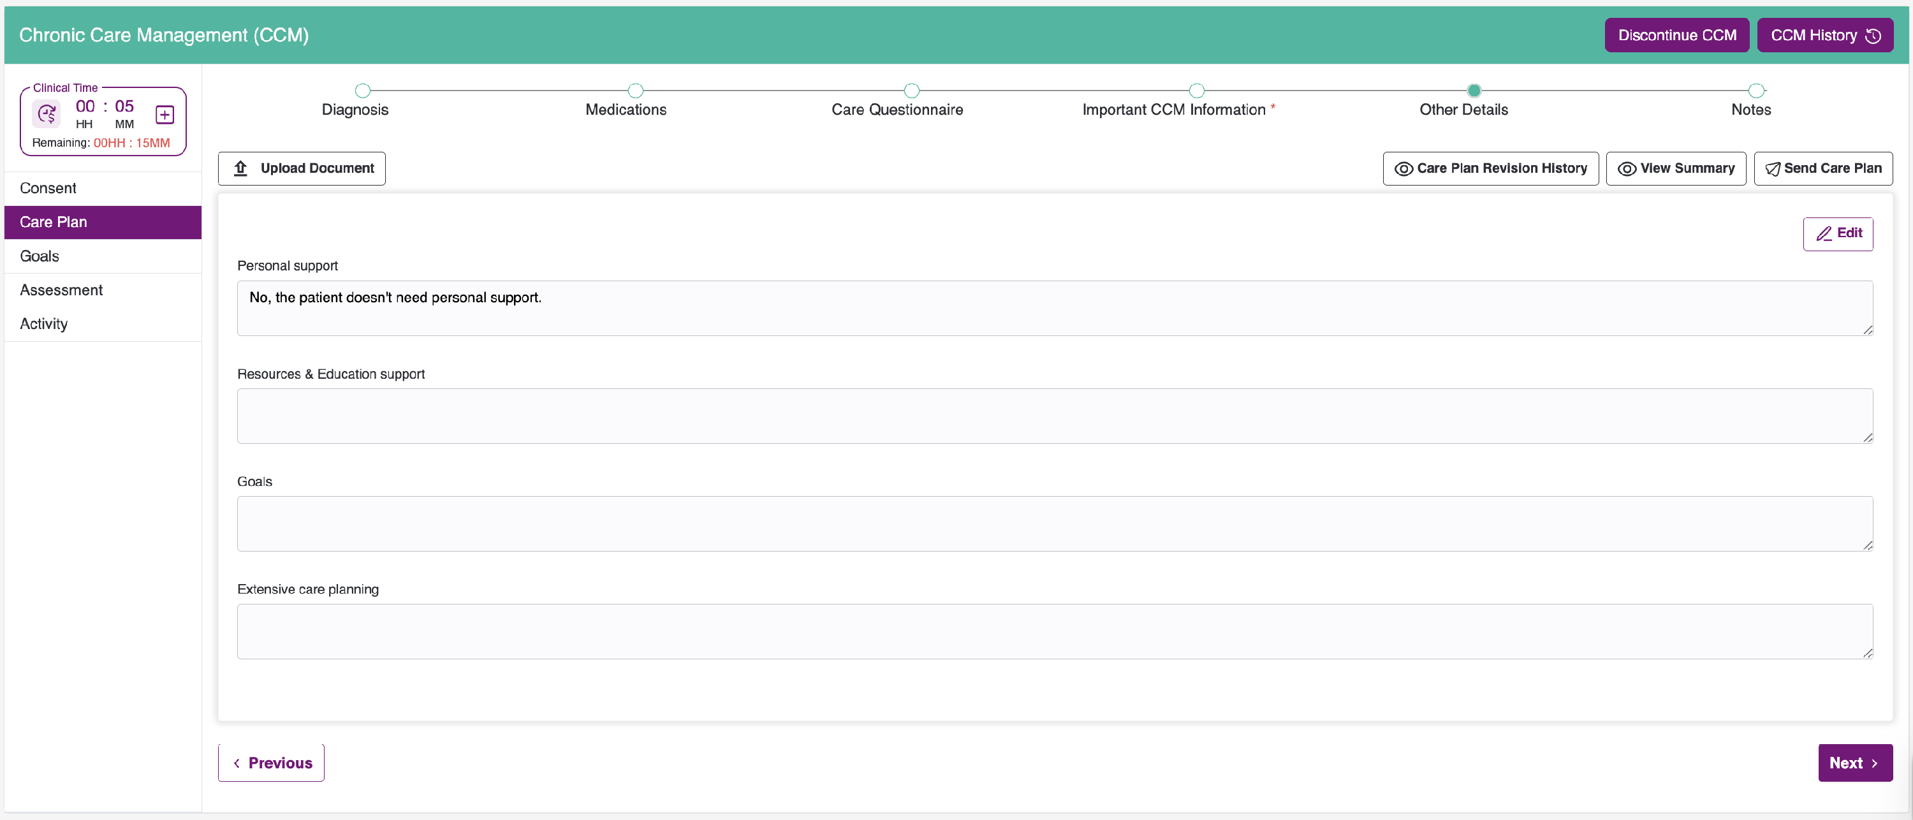The height and width of the screenshot is (820, 1913).
Task: Open the Goals sidebar section
Action: tap(40, 256)
